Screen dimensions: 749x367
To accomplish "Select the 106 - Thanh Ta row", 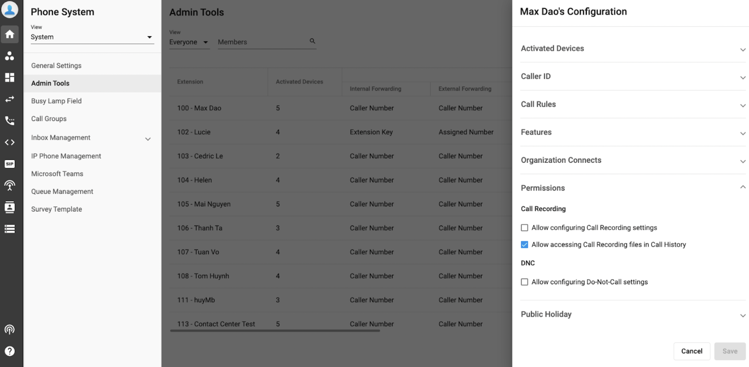I will [341, 228].
